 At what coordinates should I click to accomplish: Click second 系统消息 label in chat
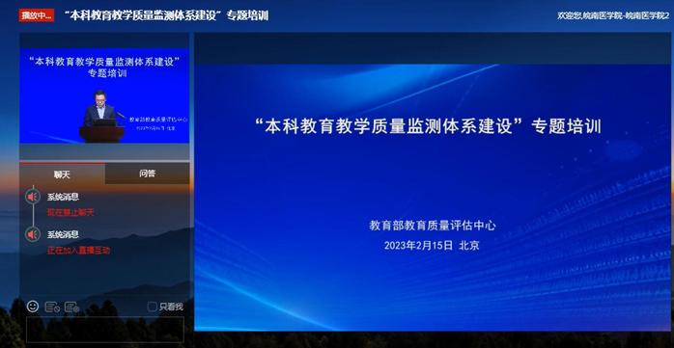point(63,234)
